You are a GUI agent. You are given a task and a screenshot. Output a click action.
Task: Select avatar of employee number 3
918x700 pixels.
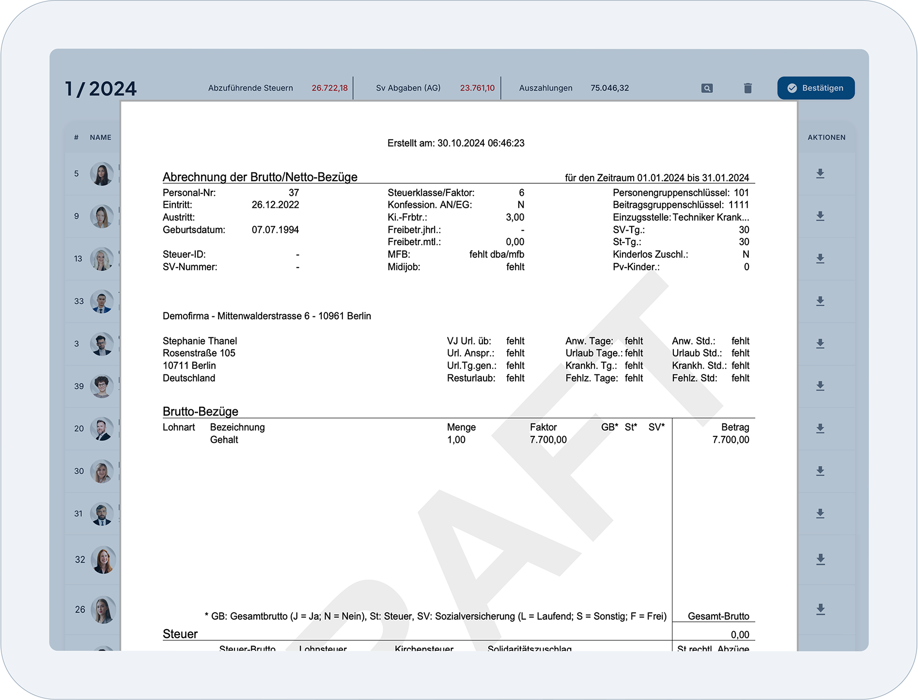click(102, 344)
